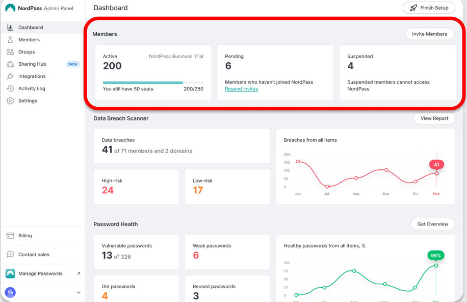Click Get Overview for Password Health
Image resolution: width=467 pixels, height=302 pixels.
432,224
